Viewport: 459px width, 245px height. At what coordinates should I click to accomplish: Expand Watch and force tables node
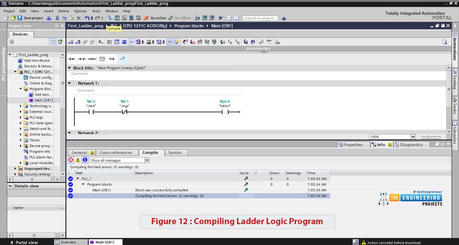click(21, 129)
